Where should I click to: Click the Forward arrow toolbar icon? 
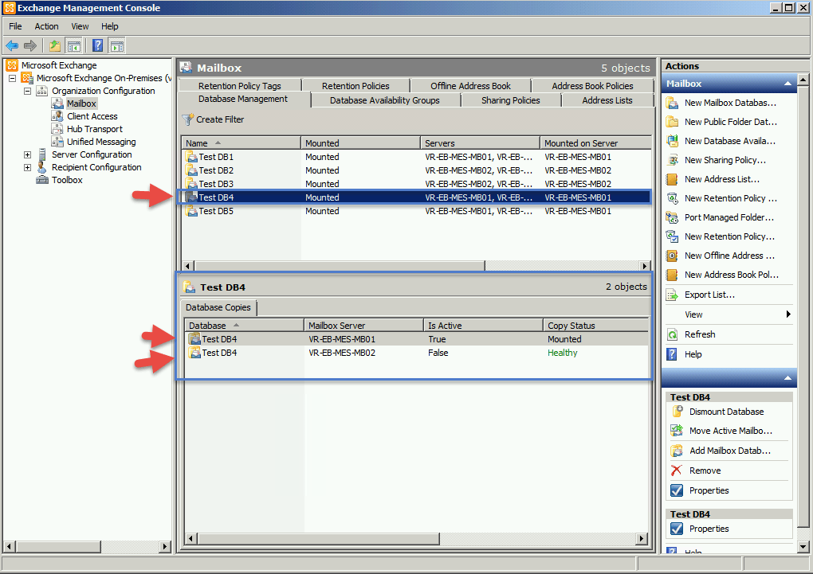click(30, 45)
